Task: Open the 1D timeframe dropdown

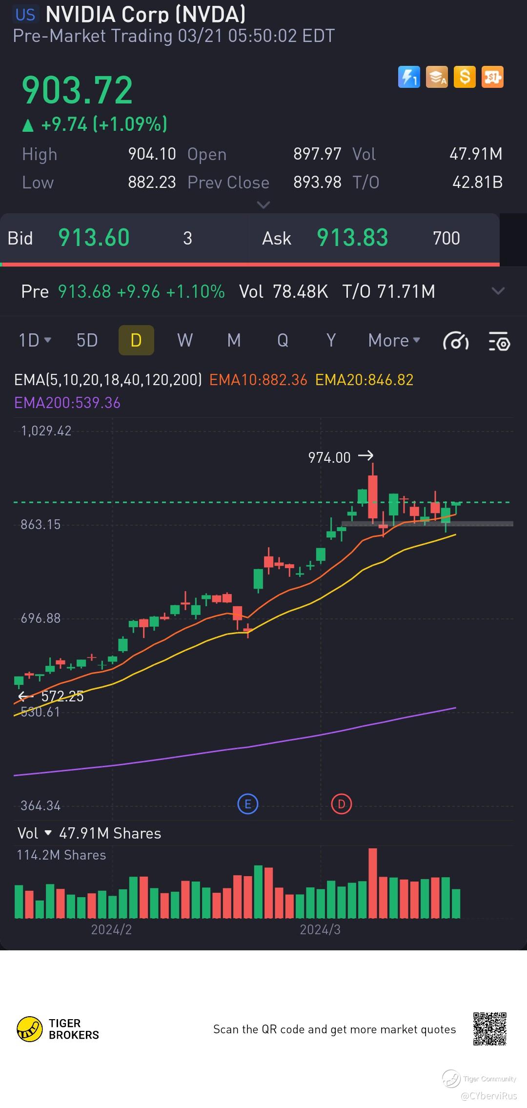Action: tap(35, 340)
